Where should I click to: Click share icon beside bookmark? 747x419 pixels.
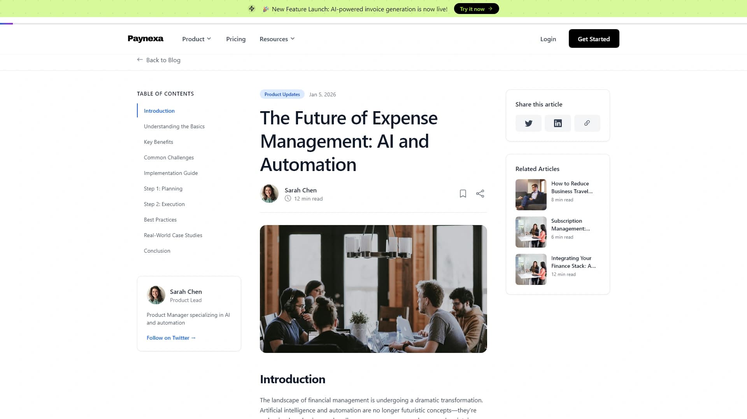click(x=480, y=194)
